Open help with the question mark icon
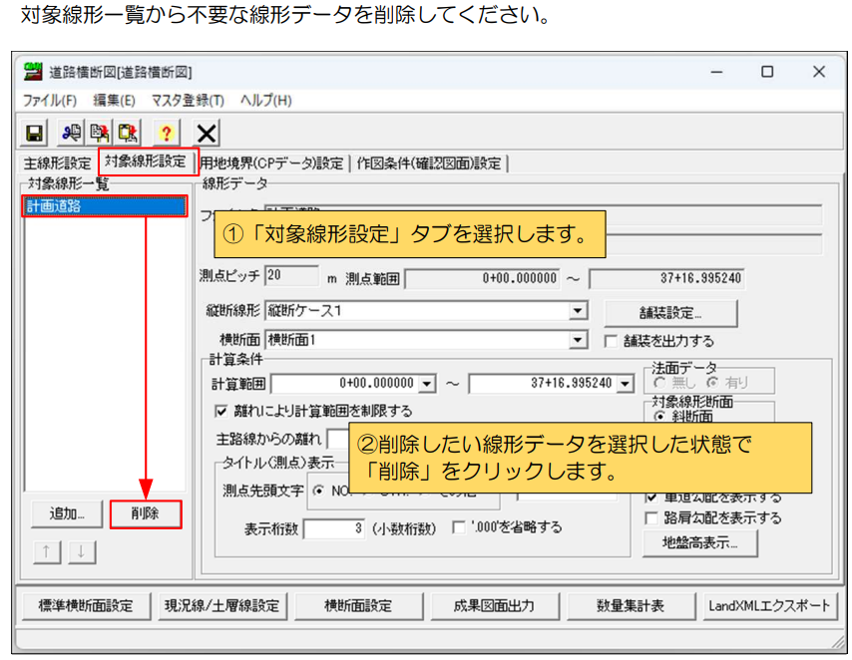Viewport: 852px width, 660px height. (166, 133)
